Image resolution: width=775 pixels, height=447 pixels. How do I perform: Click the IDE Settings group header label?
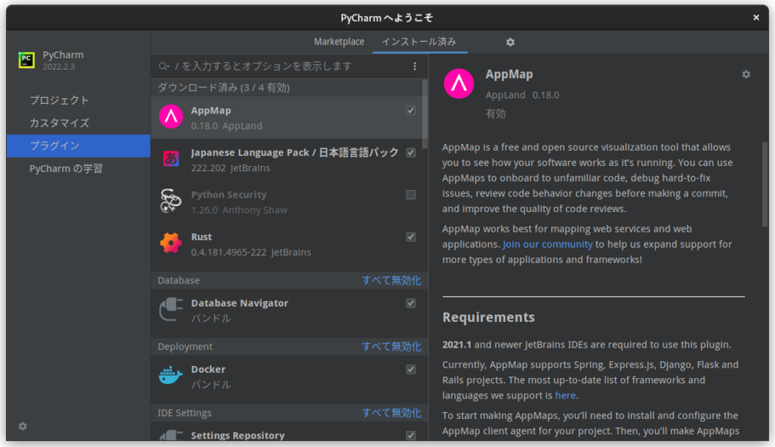point(185,413)
